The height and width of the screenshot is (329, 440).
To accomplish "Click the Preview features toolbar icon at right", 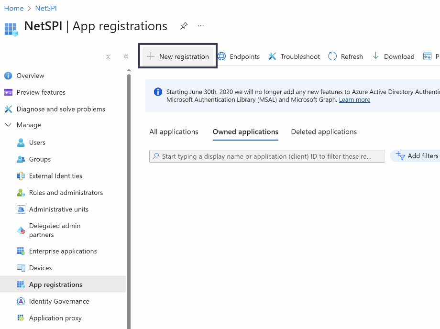I will coord(427,56).
